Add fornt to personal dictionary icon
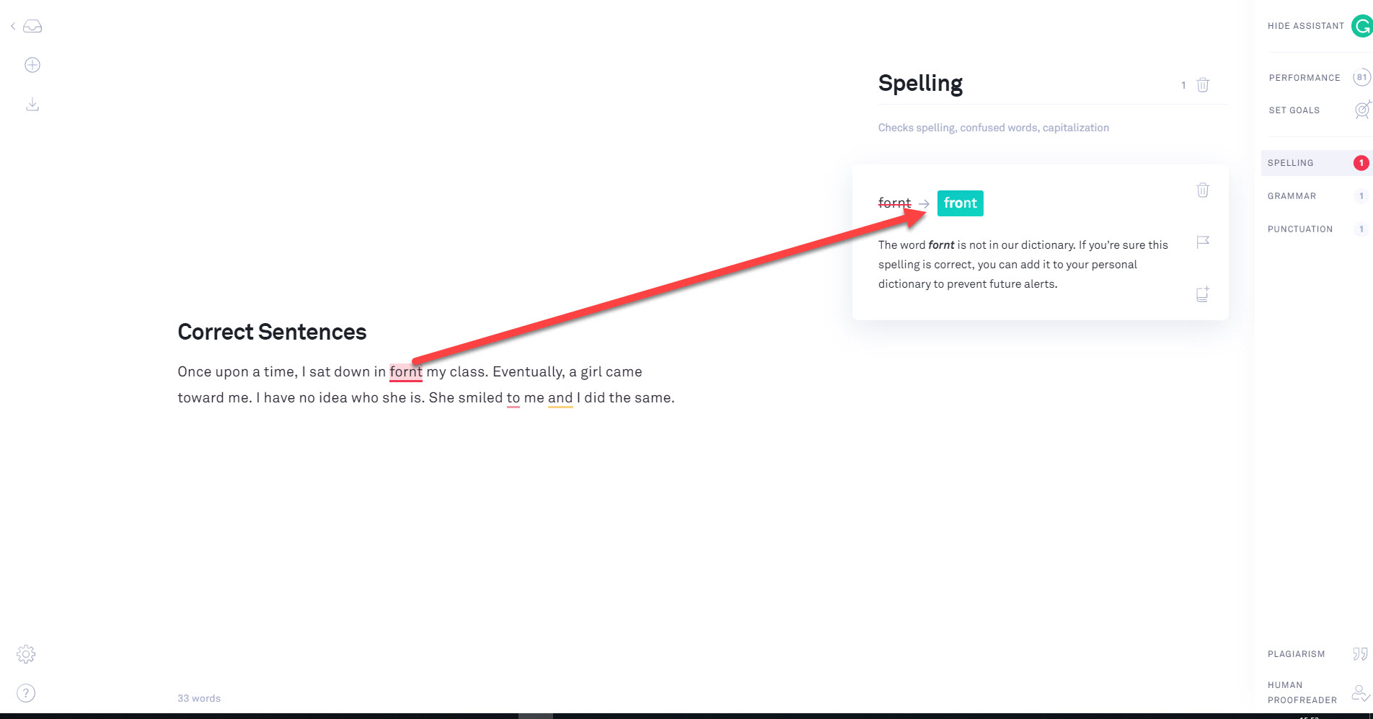1373x719 pixels. [1203, 294]
